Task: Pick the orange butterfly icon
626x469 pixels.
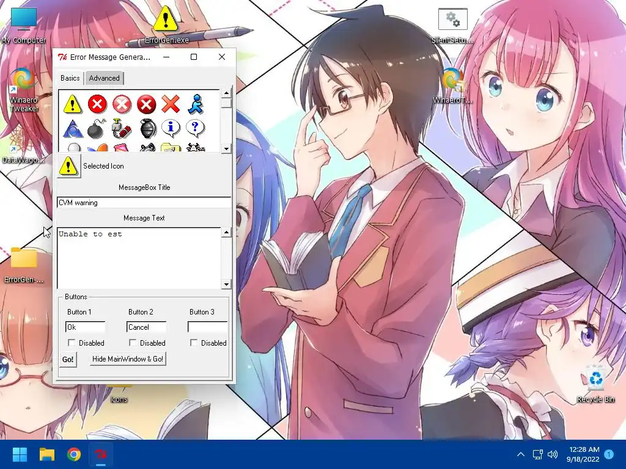Action: pyautogui.click(x=97, y=148)
